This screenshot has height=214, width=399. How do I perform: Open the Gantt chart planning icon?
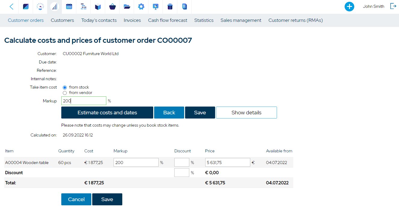tap(84, 7)
